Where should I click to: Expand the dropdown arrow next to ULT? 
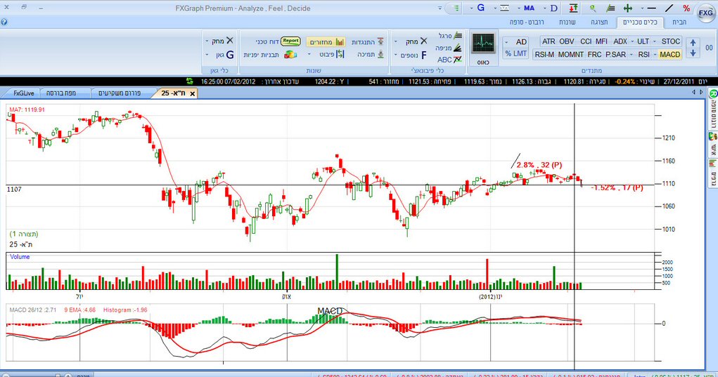pyautogui.click(x=654, y=41)
